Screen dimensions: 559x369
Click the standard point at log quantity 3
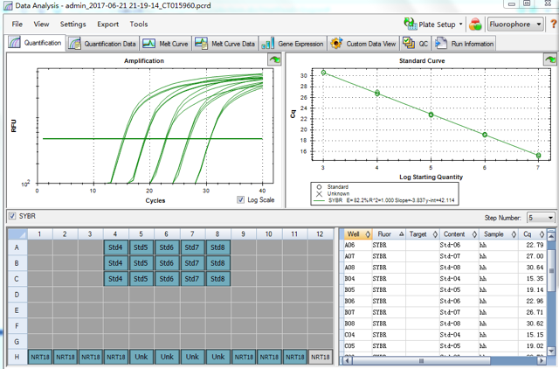pos(323,73)
